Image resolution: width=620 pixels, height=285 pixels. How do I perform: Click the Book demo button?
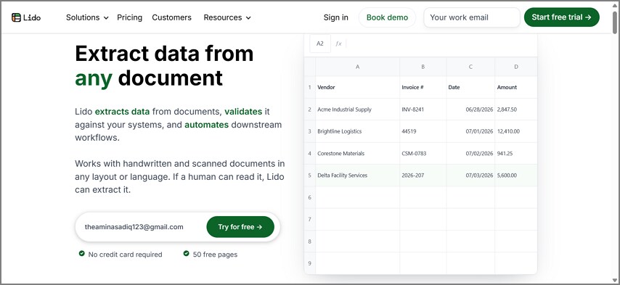click(x=387, y=17)
